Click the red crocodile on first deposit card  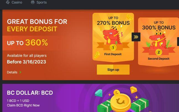click(112, 36)
